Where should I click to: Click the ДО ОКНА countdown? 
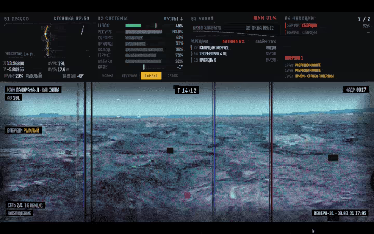[x=260, y=28]
